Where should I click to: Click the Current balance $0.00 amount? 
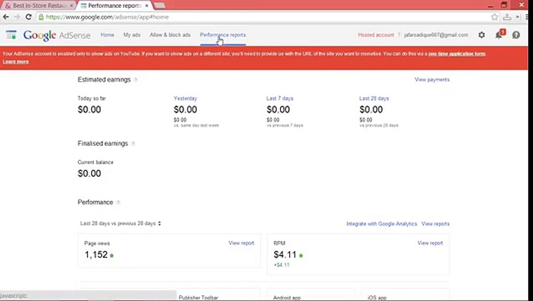pos(89,173)
